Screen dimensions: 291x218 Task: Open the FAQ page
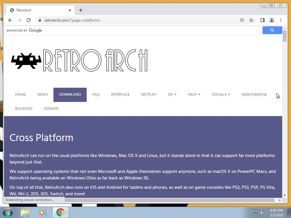[x=96, y=94]
